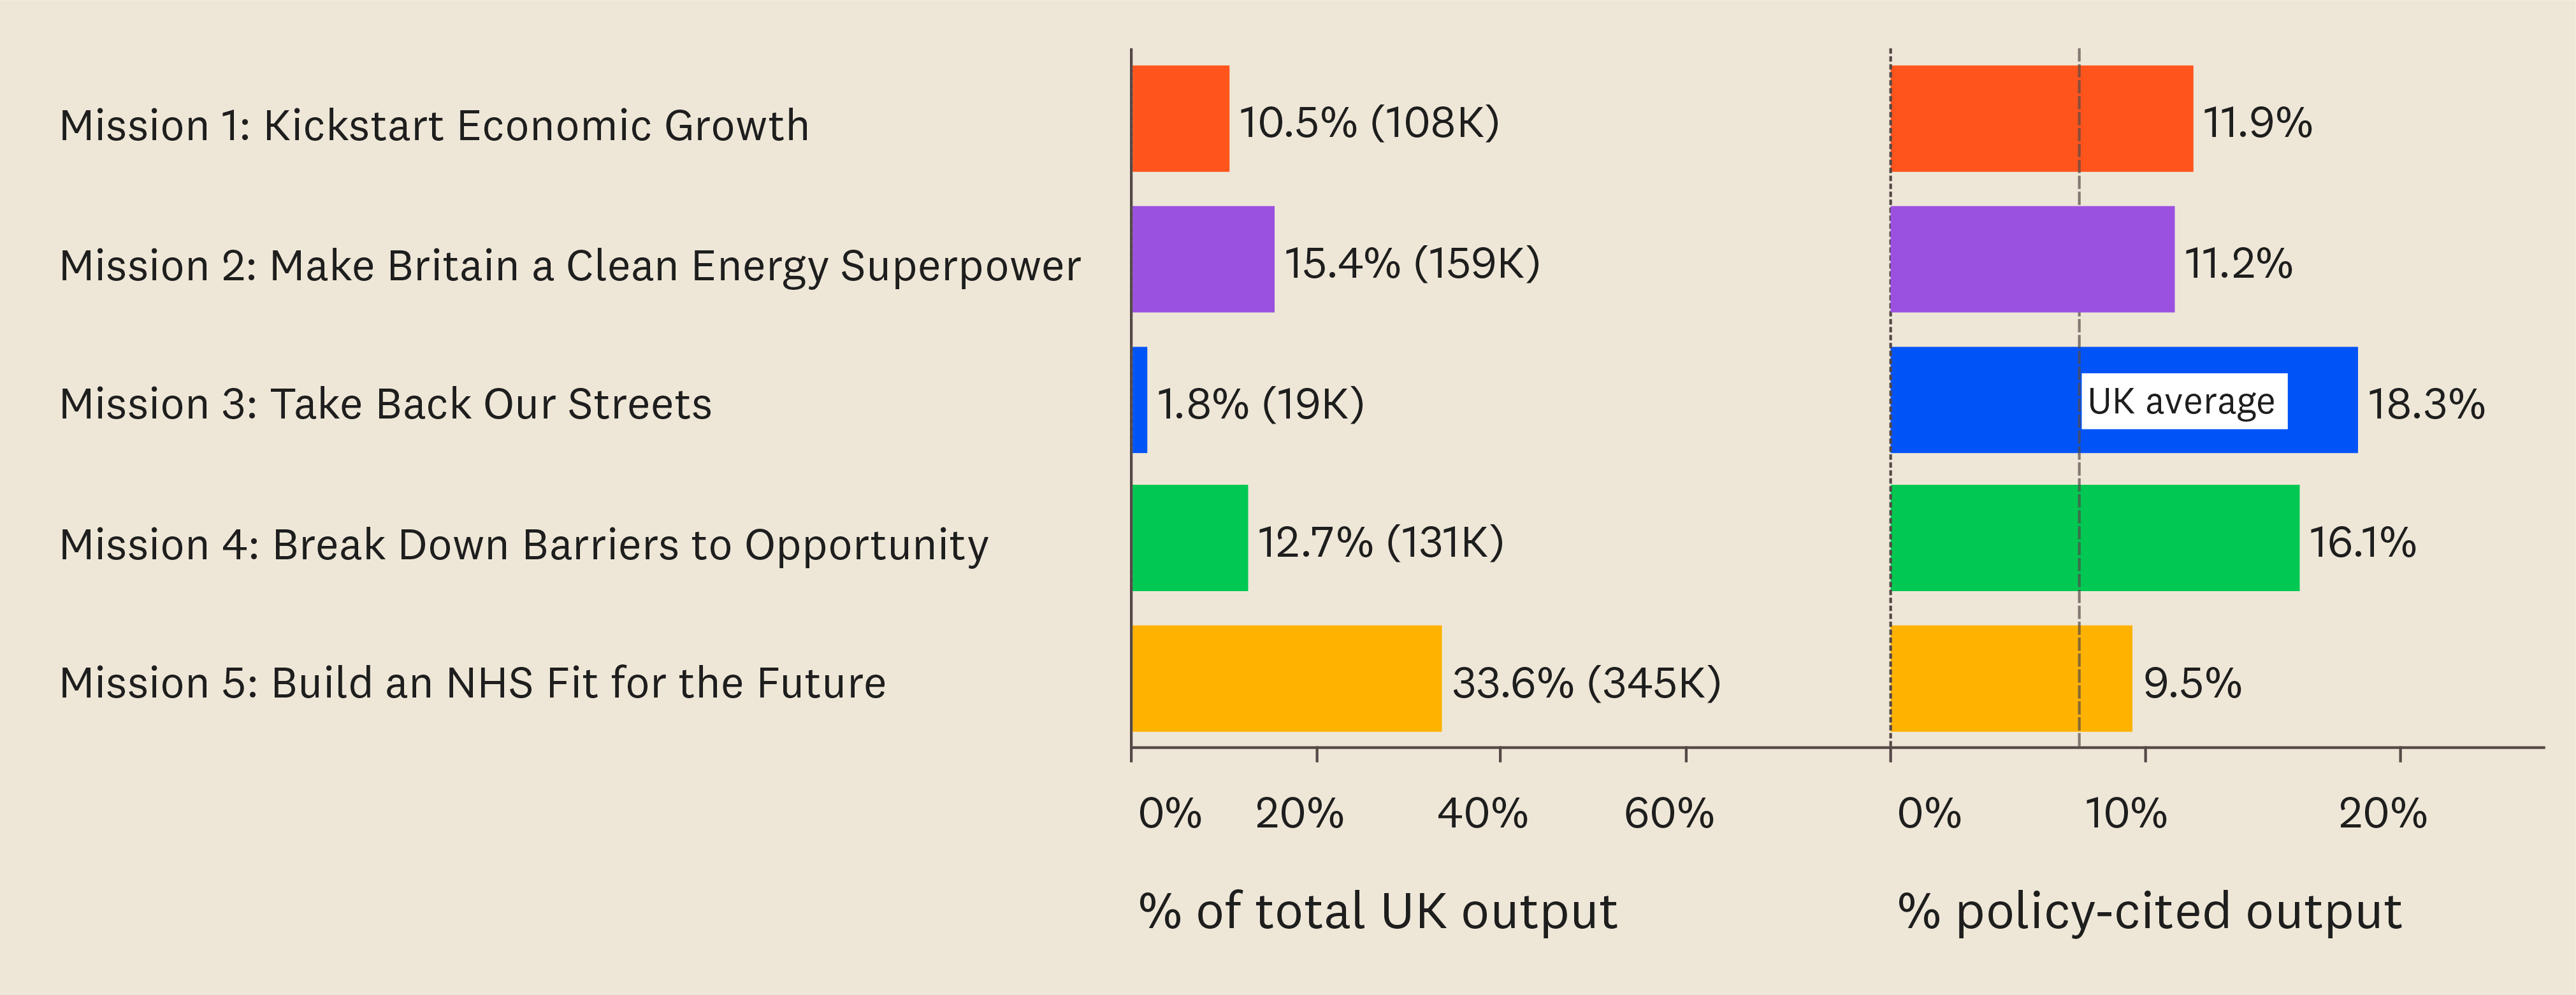Click the "1.8% (19K)" value label
The height and width of the screenshot is (995, 2576).
(x=1260, y=404)
